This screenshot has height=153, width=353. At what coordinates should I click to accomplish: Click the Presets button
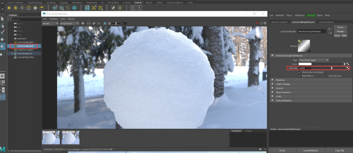tap(340, 31)
